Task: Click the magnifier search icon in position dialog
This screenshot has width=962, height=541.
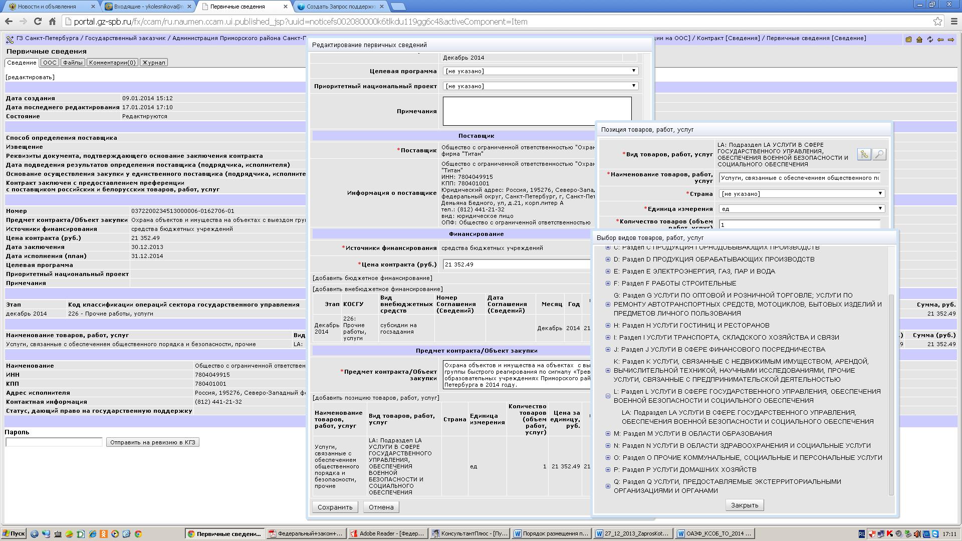Action: 879,154
